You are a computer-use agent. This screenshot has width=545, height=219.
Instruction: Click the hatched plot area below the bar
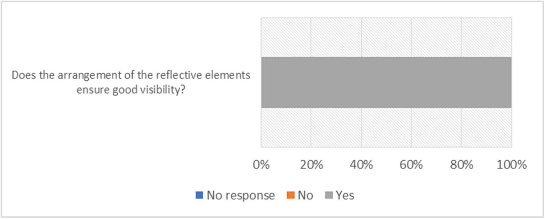(386, 127)
